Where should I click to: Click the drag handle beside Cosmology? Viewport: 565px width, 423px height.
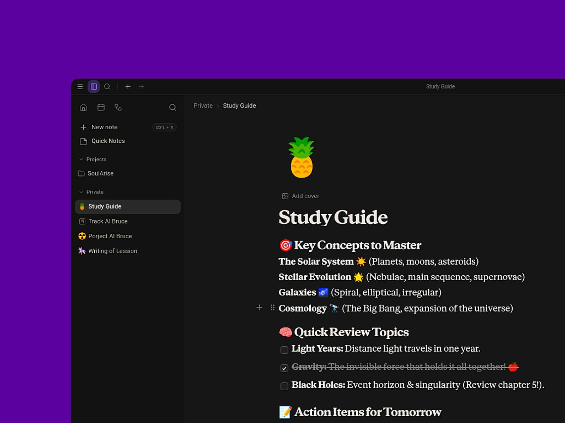[x=272, y=308]
